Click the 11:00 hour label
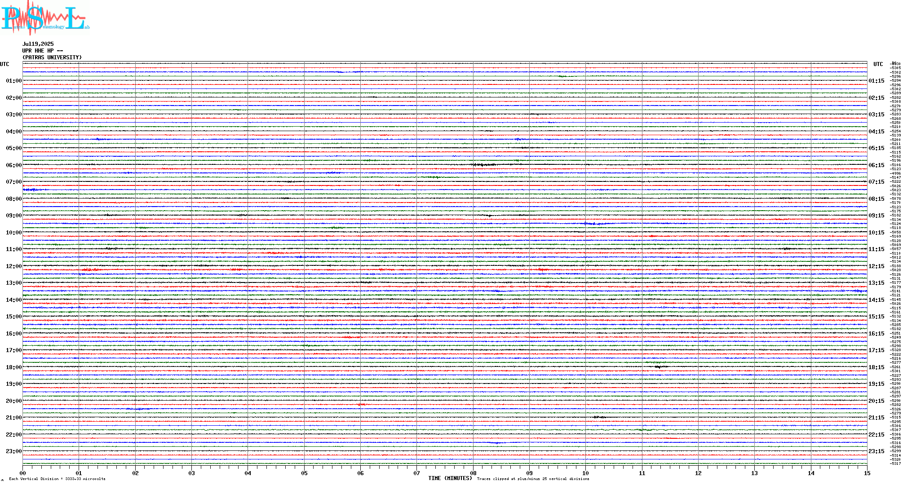The image size is (903, 485). pyautogui.click(x=13, y=249)
